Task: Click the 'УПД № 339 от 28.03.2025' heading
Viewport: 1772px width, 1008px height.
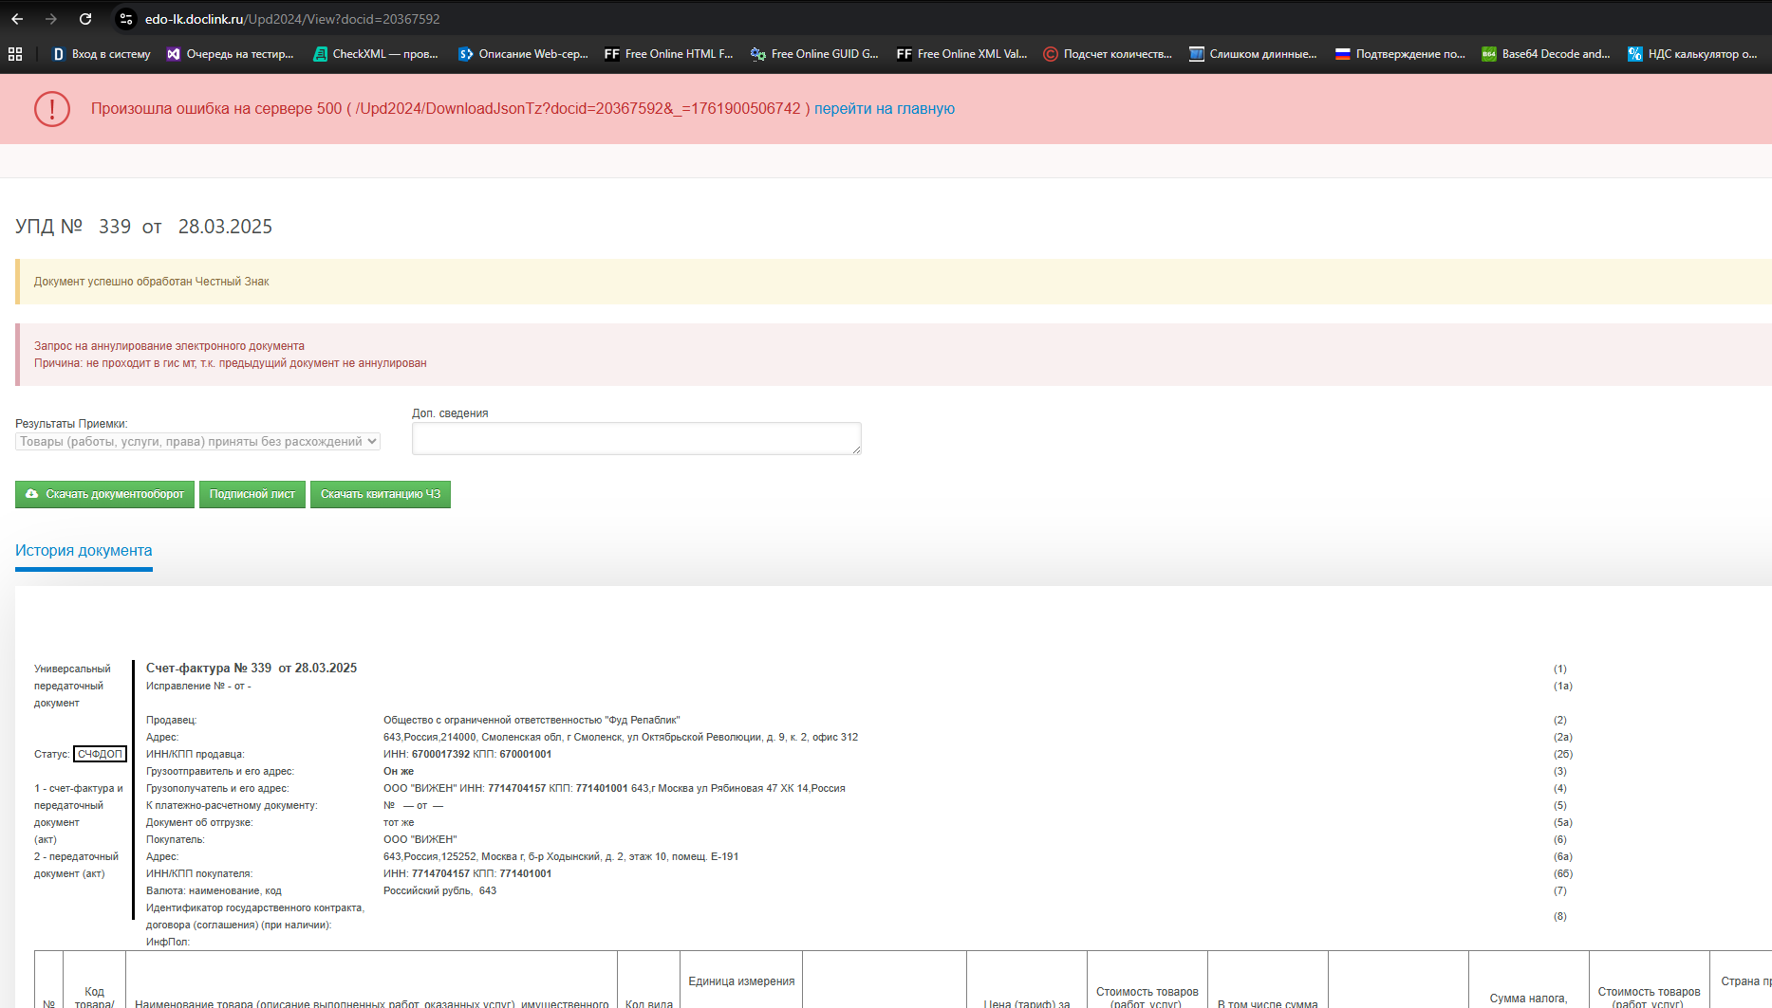Action: tap(143, 227)
